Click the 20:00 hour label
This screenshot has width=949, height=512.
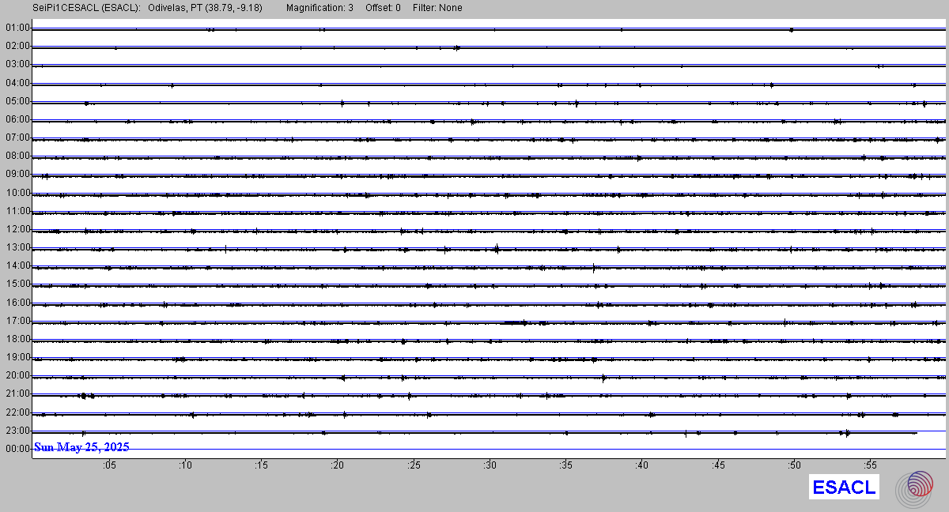click(x=17, y=375)
